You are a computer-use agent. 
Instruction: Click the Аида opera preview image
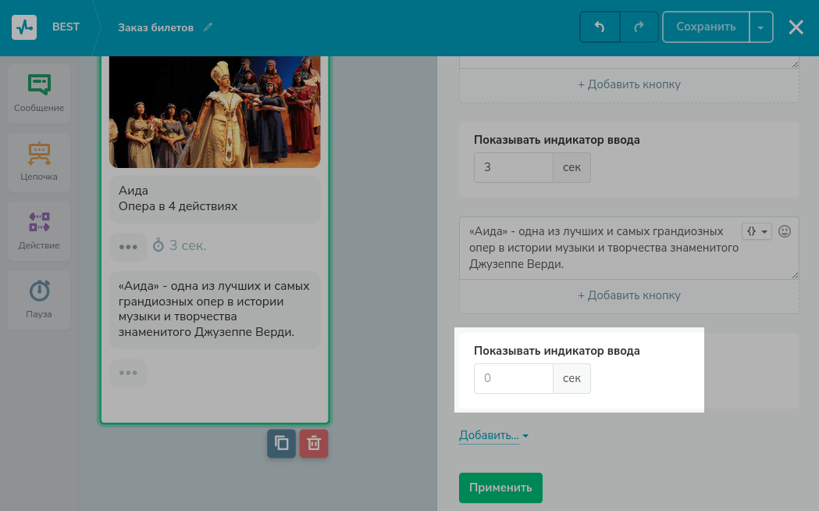click(215, 112)
